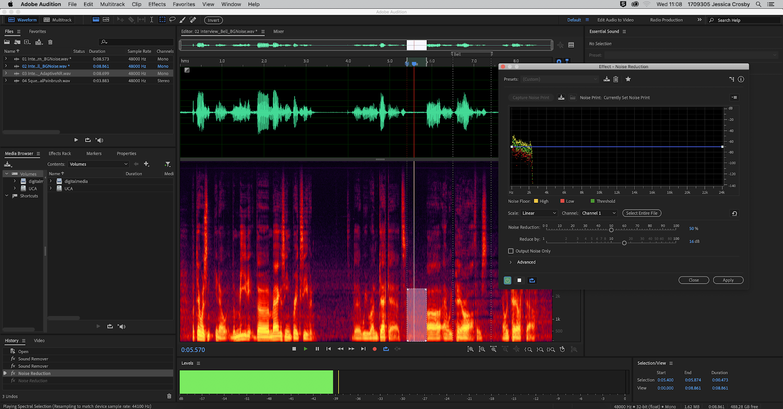This screenshot has height=409, width=783.
Task: Switch to the Markers tab
Action: pyautogui.click(x=94, y=153)
